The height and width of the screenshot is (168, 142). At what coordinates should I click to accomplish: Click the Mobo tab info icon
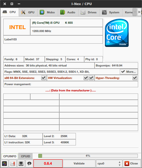point(42,12)
